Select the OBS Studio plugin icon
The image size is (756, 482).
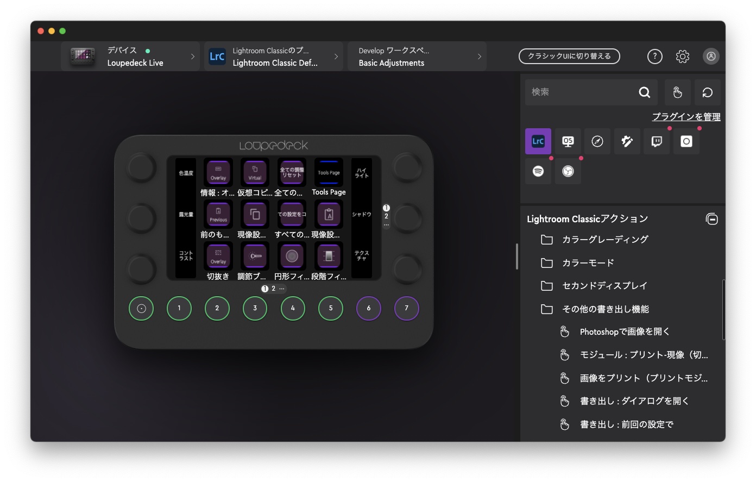[568, 171]
